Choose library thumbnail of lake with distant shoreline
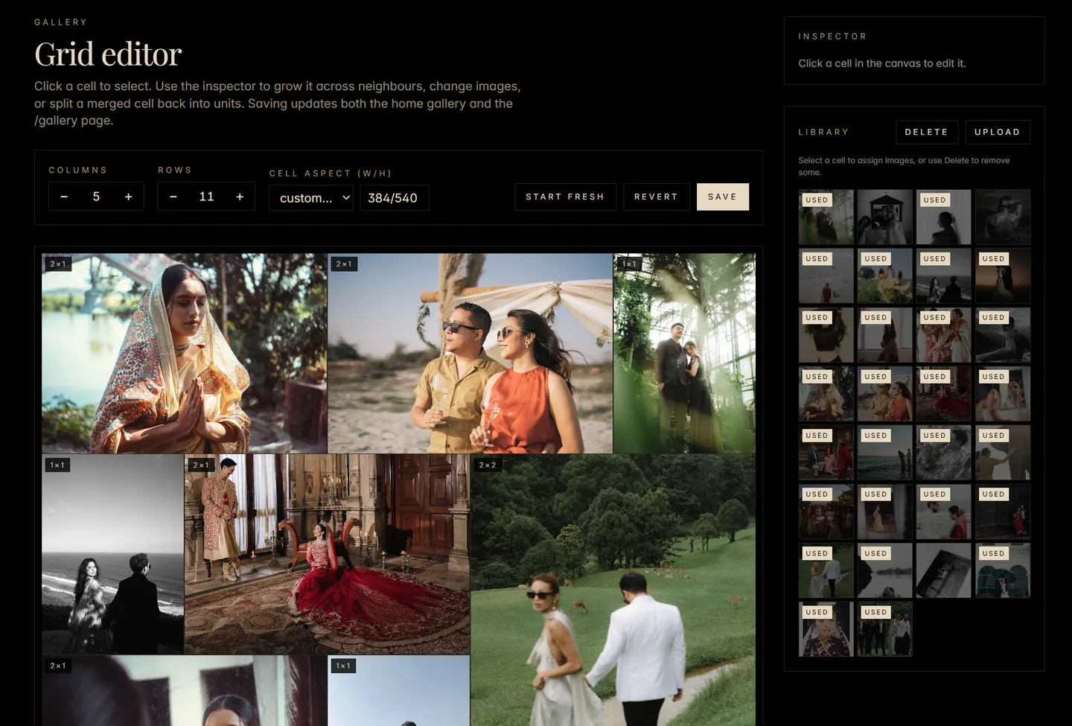 click(885, 570)
